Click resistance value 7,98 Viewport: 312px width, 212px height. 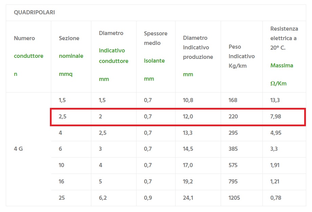(276, 116)
